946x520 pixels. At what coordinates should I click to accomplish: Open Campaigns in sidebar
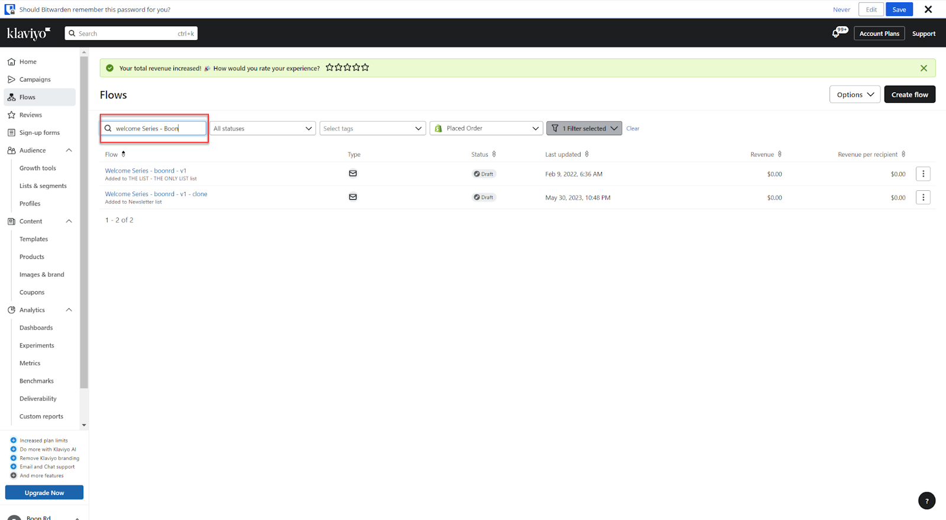[40, 79]
